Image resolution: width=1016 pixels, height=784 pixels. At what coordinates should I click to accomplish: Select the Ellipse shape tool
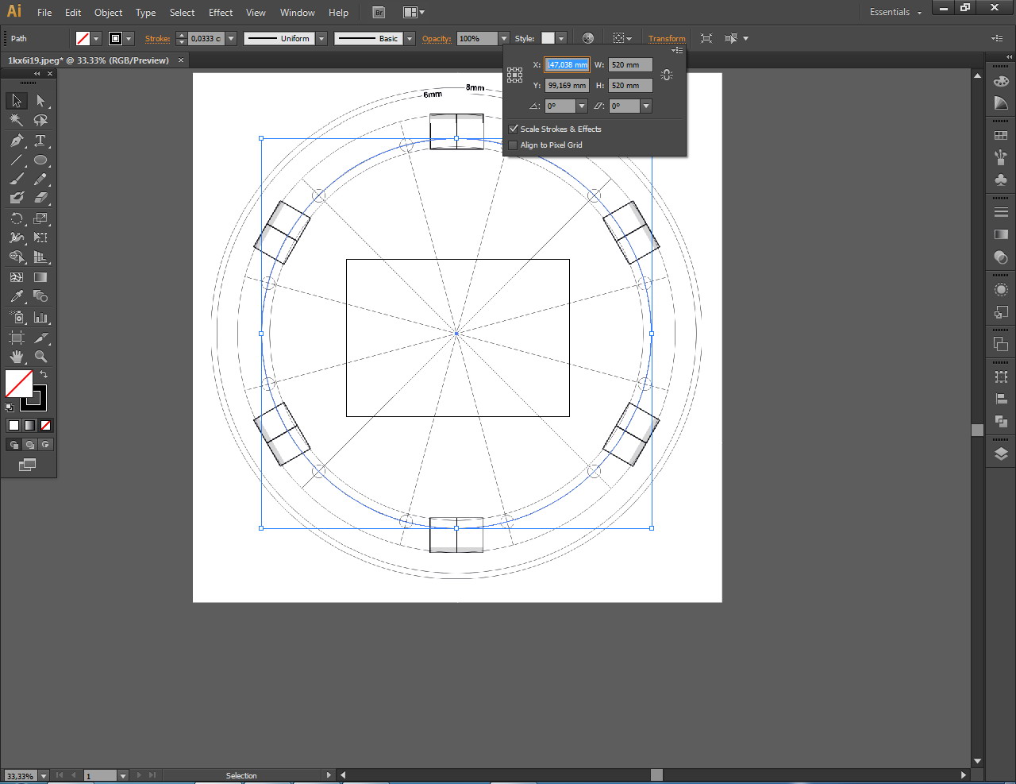[x=40, y=160]
